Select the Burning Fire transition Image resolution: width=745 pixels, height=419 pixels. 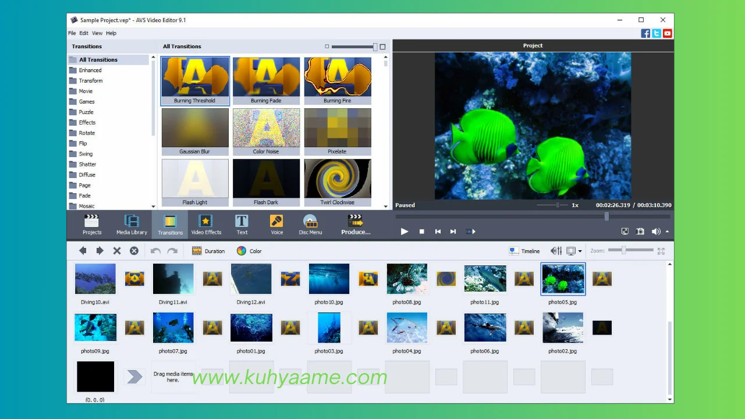click(338, 81)
